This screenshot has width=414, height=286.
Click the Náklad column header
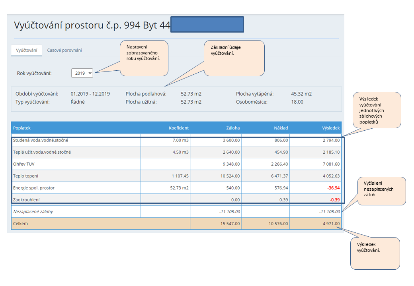(x=281, y=128)
